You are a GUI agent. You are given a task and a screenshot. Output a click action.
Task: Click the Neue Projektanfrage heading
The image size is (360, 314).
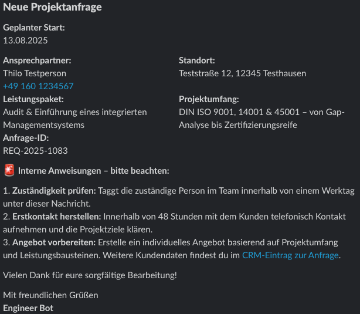[x=52, y=7]
